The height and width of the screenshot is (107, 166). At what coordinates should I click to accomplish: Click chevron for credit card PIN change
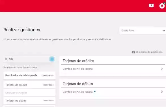point(162,69)
